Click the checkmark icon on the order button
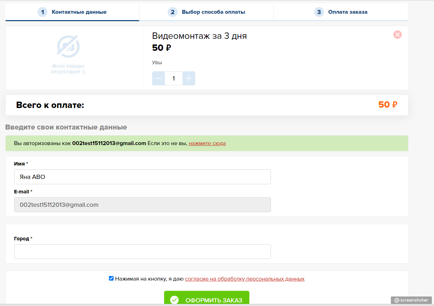Screen dimensions: 434x306 (174, 300)
